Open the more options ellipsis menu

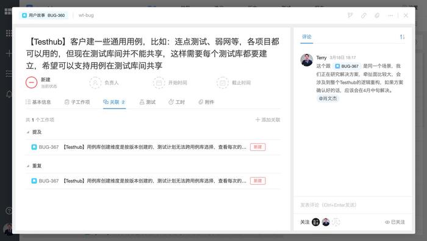tap(390, 15)
